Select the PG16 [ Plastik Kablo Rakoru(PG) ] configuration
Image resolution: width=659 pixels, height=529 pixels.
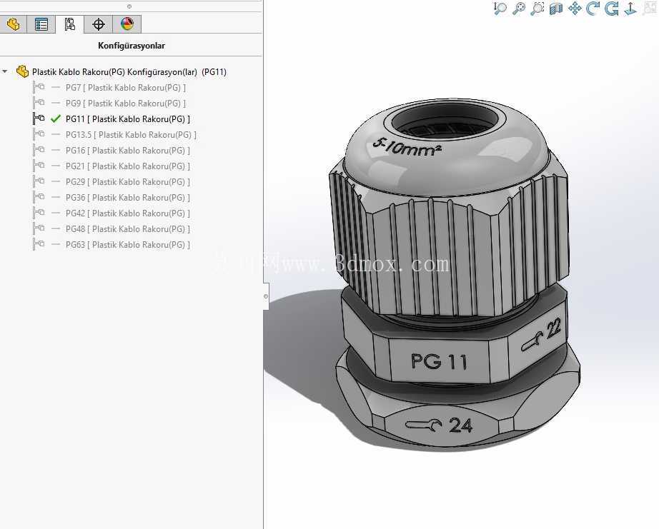coord(128,151)
